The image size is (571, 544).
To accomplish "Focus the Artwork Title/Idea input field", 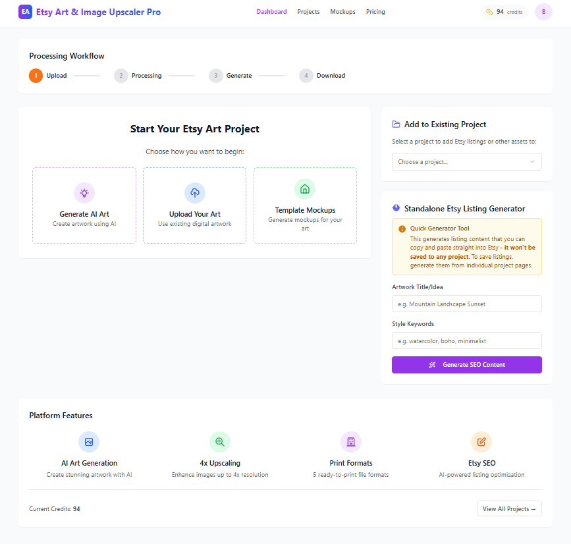I will click(x=466, y=304).
